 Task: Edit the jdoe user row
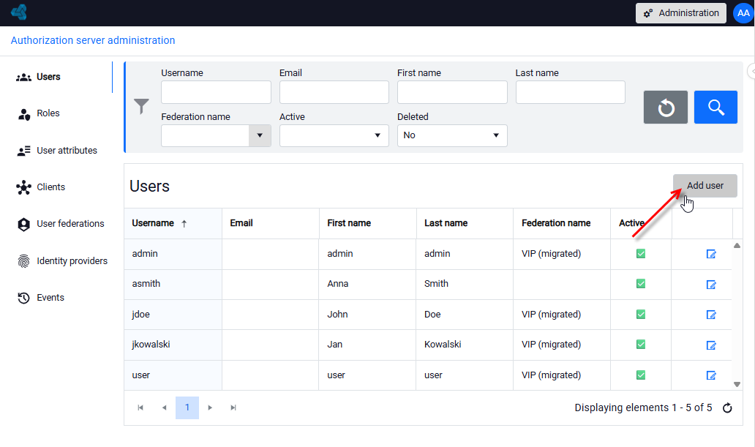(710, 315)
